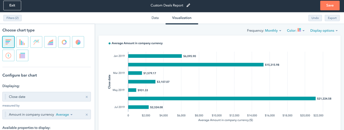Click the Save button
Image resolution: width=344 pixels, height=130 pixels.
(330, 6)
